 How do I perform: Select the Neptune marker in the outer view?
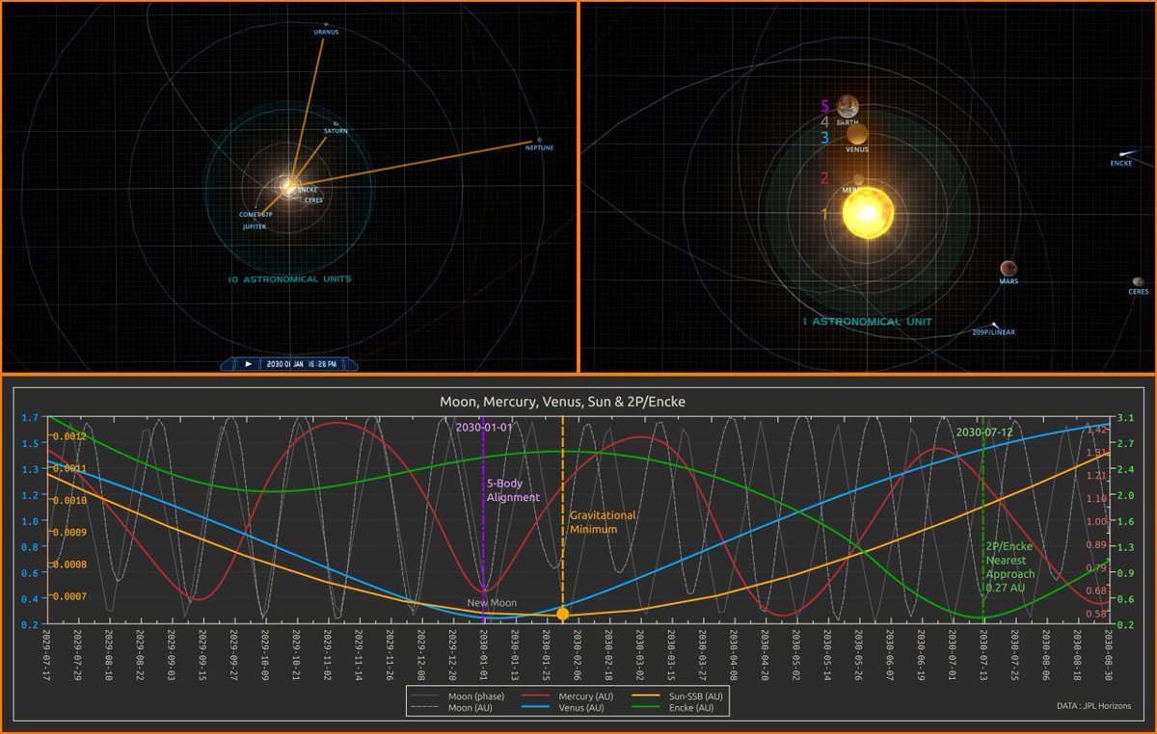pos(539,140)
